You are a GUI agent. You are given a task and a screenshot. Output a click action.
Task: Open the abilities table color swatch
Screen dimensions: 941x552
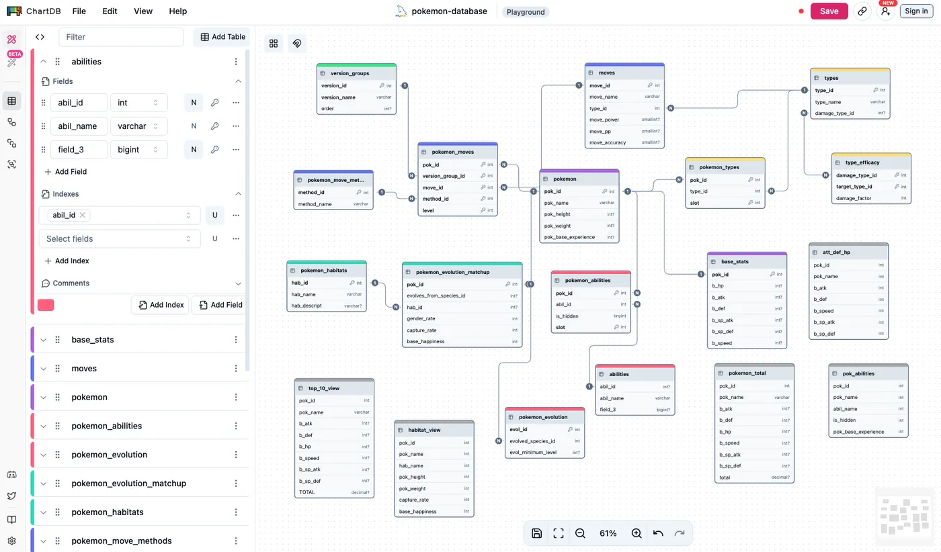click(x=46, y=305)
